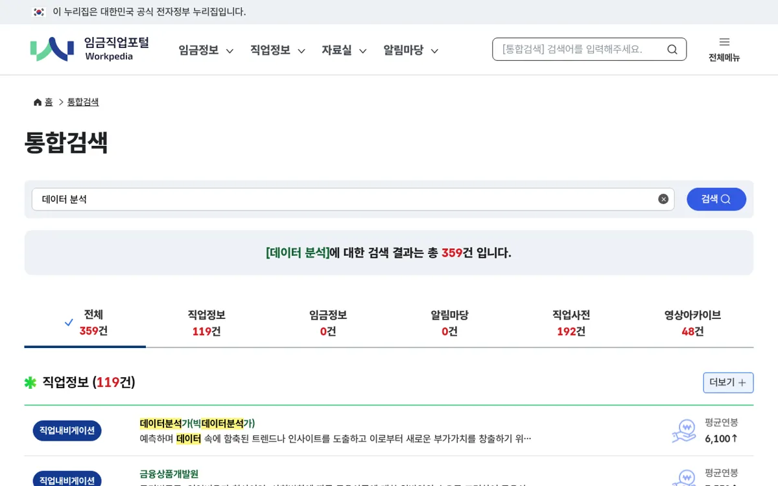Click the 검색 결과는 총 359건 summary
778x486 pixels.
point(389,253)
